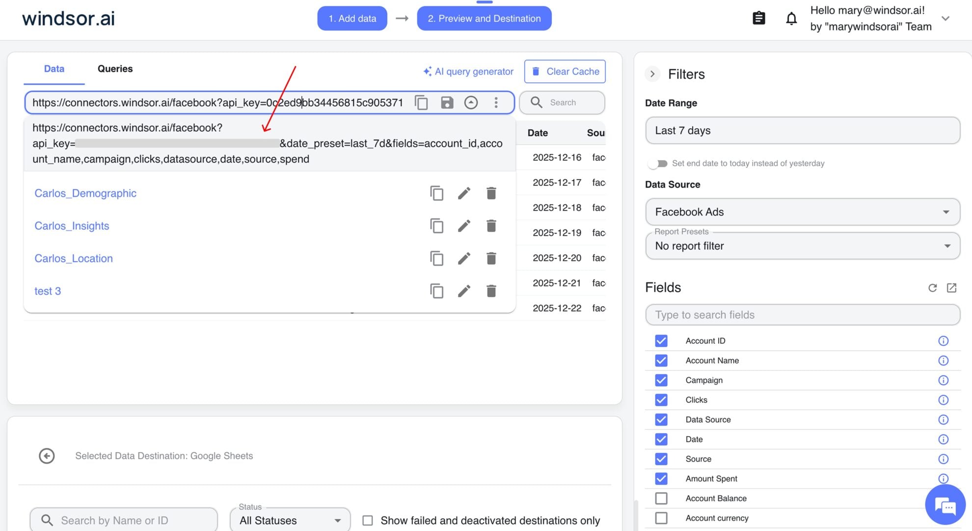The width and height of the screenshot is (972, 531).
Task: Open the clipboard icon in the top bar
Action: coord(758,18)
